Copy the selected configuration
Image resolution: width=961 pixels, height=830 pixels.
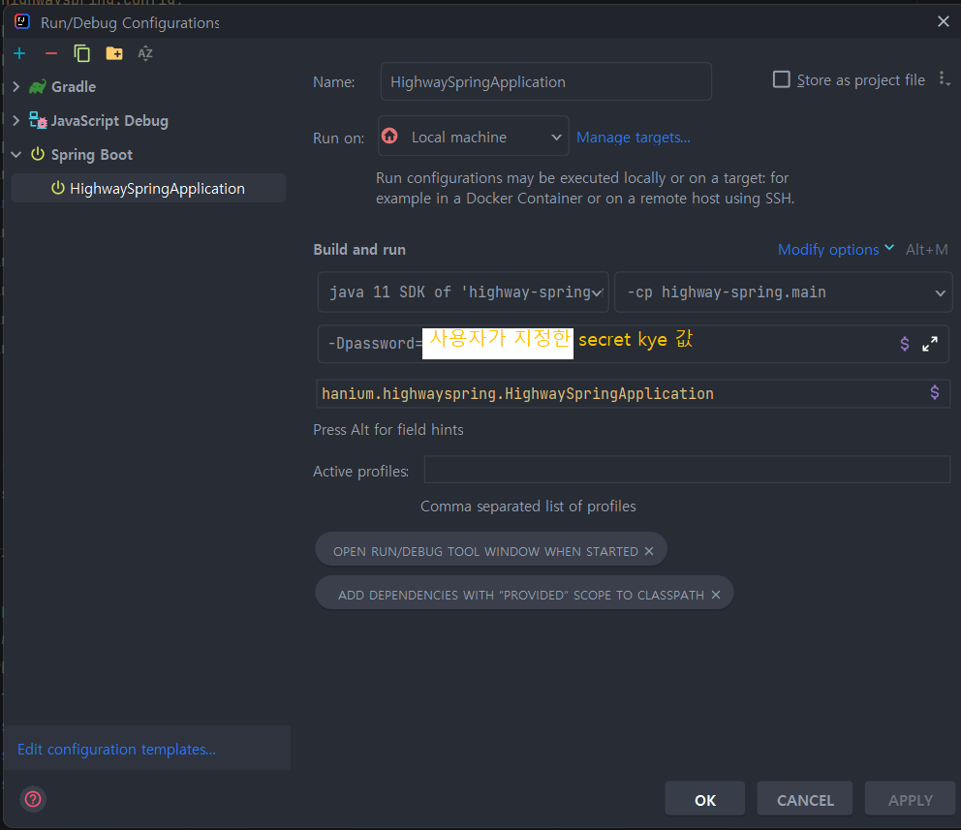pos(81,54)
